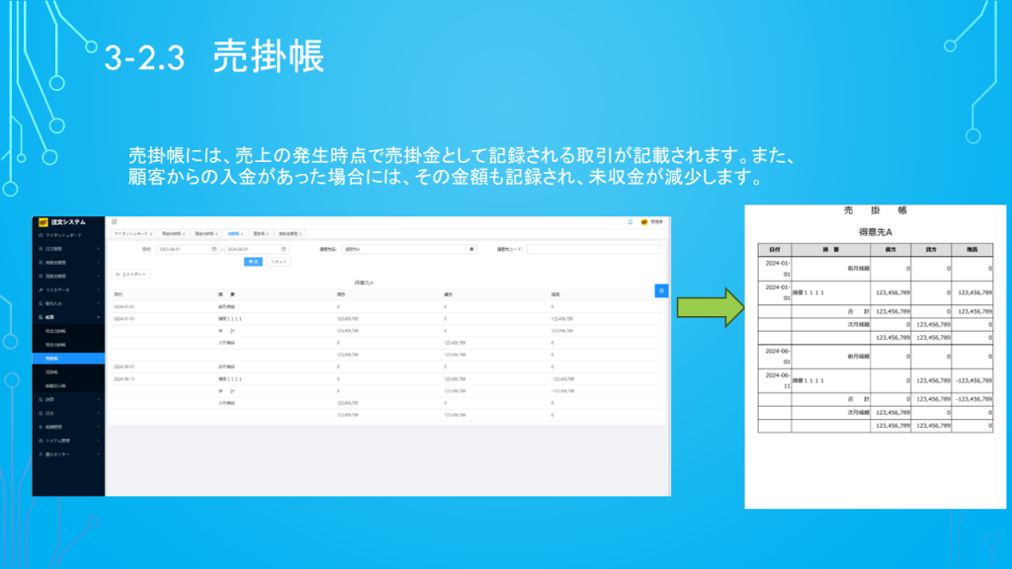
Task: Click the 残高 column header in app table
Action: tap(555, 294)
